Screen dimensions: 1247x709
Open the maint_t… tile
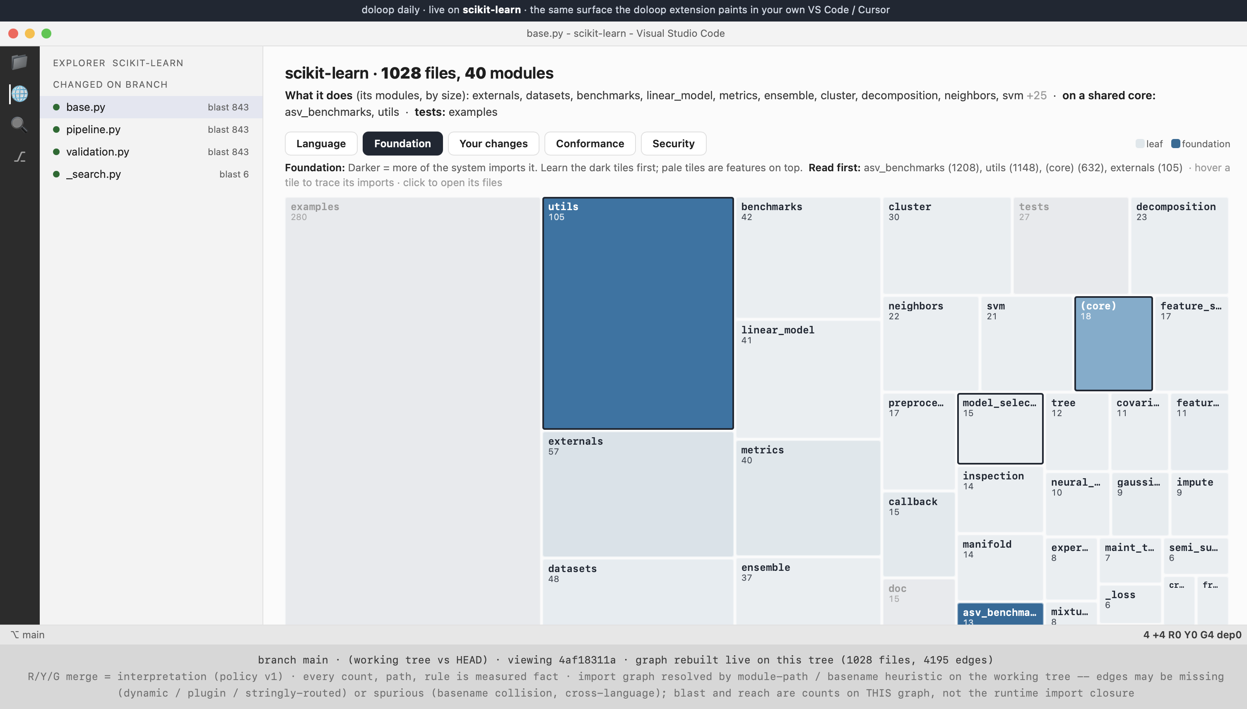(1130, 560)
